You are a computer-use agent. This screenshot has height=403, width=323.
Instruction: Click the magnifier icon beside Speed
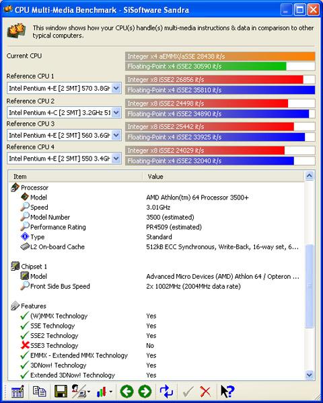click(25, 207)
